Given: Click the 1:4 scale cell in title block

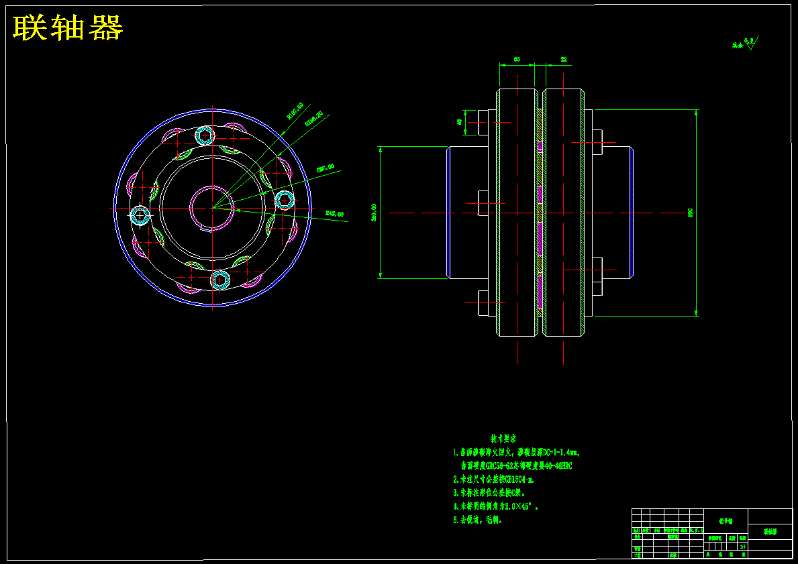Looking at the screenshot, I should click(742, 547).
